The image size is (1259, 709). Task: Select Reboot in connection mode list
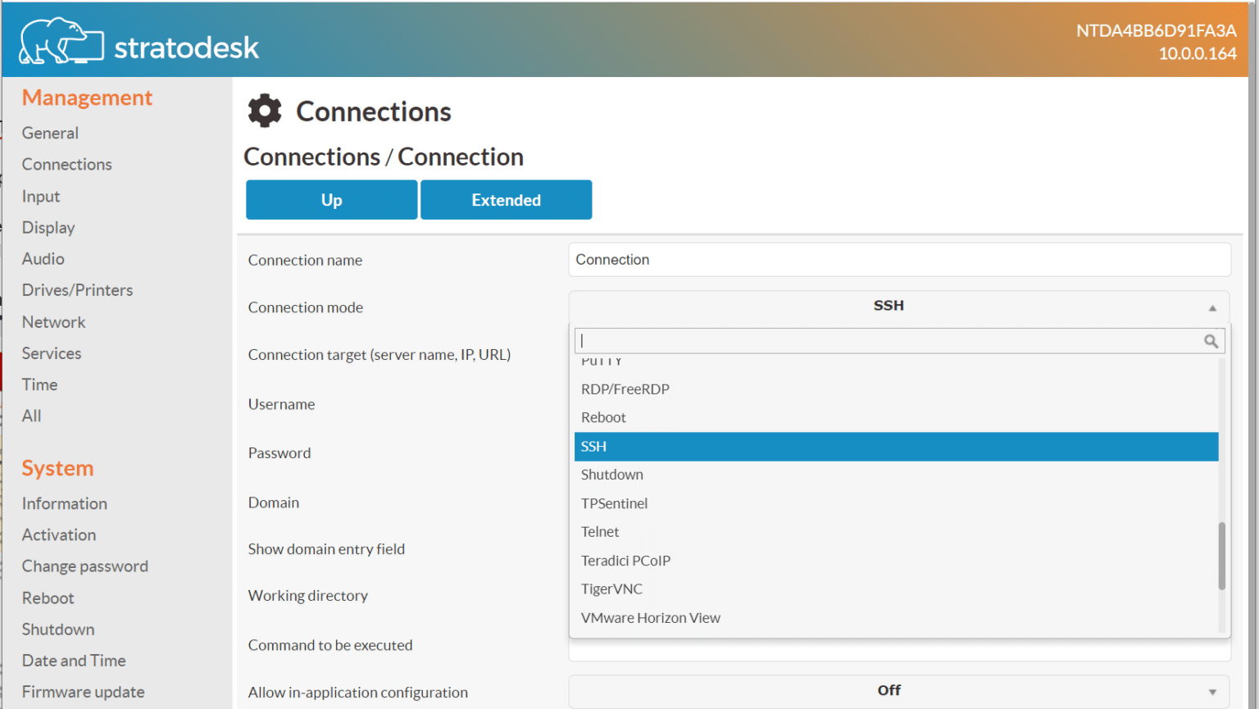896,418
